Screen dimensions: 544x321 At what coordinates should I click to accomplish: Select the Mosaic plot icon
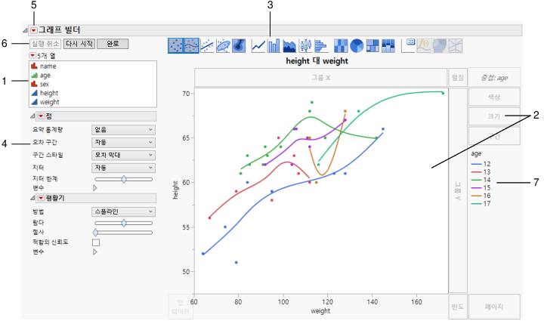pos(388,45)
